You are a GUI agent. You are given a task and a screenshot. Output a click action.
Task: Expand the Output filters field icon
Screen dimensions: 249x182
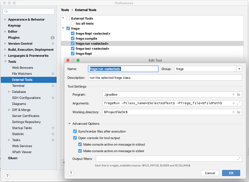pos(239,159)
